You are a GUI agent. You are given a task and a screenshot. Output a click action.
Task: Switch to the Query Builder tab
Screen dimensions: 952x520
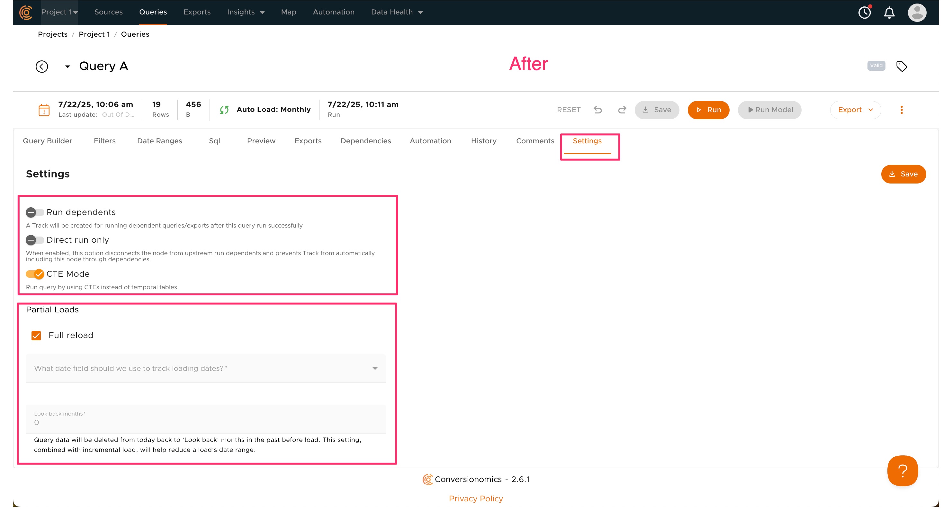pyautogui.click(x=47, y=141)
